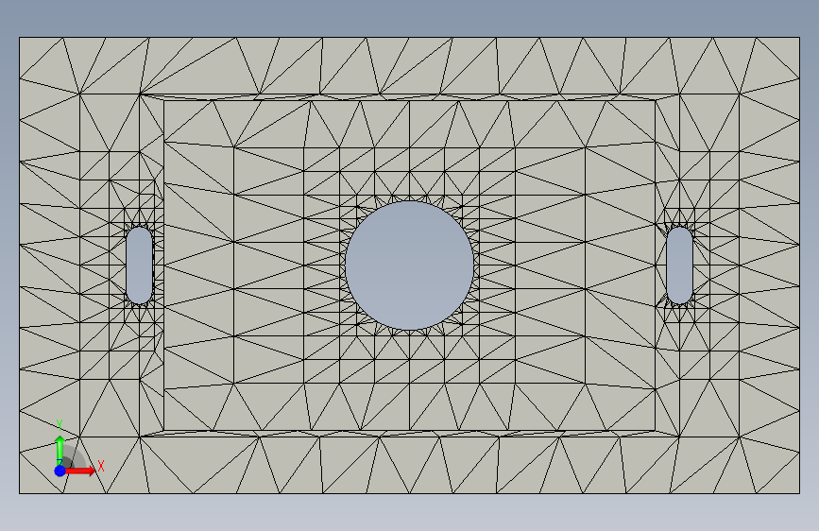The height and width of the screenshot is (531, 819).
Task: Click the green Y axis arrow of the triad
Action: (x=60, y=450)
